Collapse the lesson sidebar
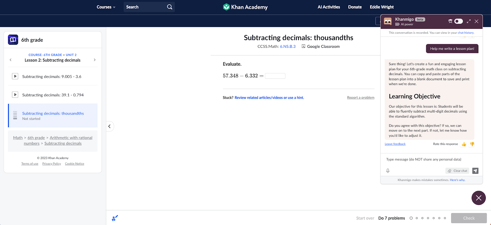The height and width of the screenshot is (225, 491). pos(110,126)
